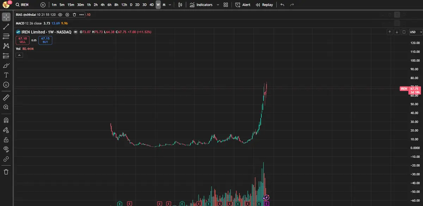The height and width of the screenshot is (206, 423).
Task: Move the pane up with arrow
Action: pos(390,32)
